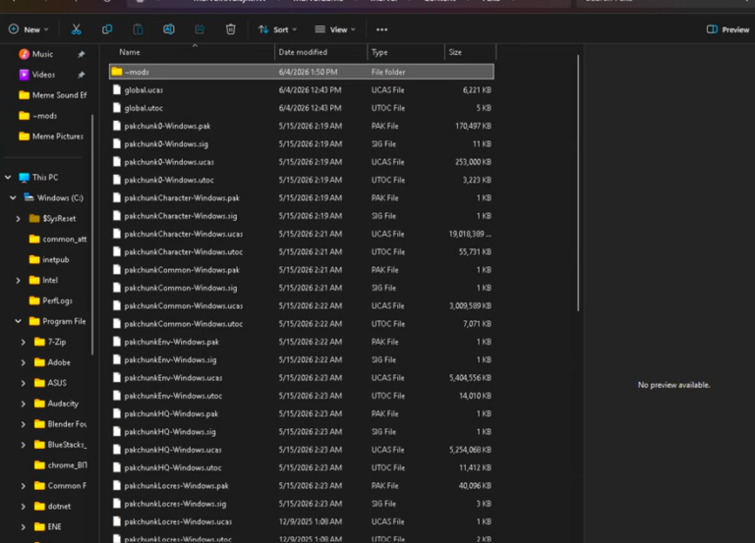755x543 pixels.
Task: Select the ~mods folder in file list
Action: 302,72
